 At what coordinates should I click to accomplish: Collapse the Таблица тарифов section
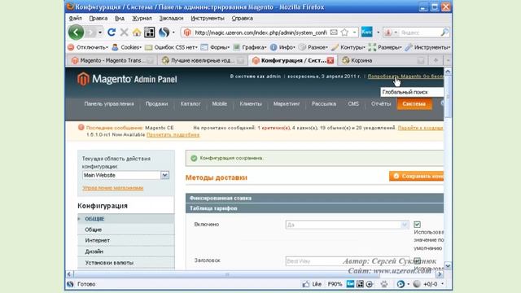click(314, 208)
